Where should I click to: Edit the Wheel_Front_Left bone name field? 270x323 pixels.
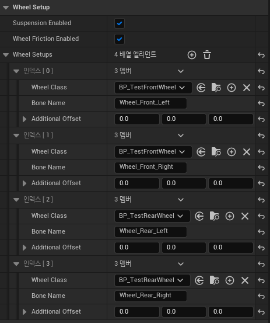150,103
